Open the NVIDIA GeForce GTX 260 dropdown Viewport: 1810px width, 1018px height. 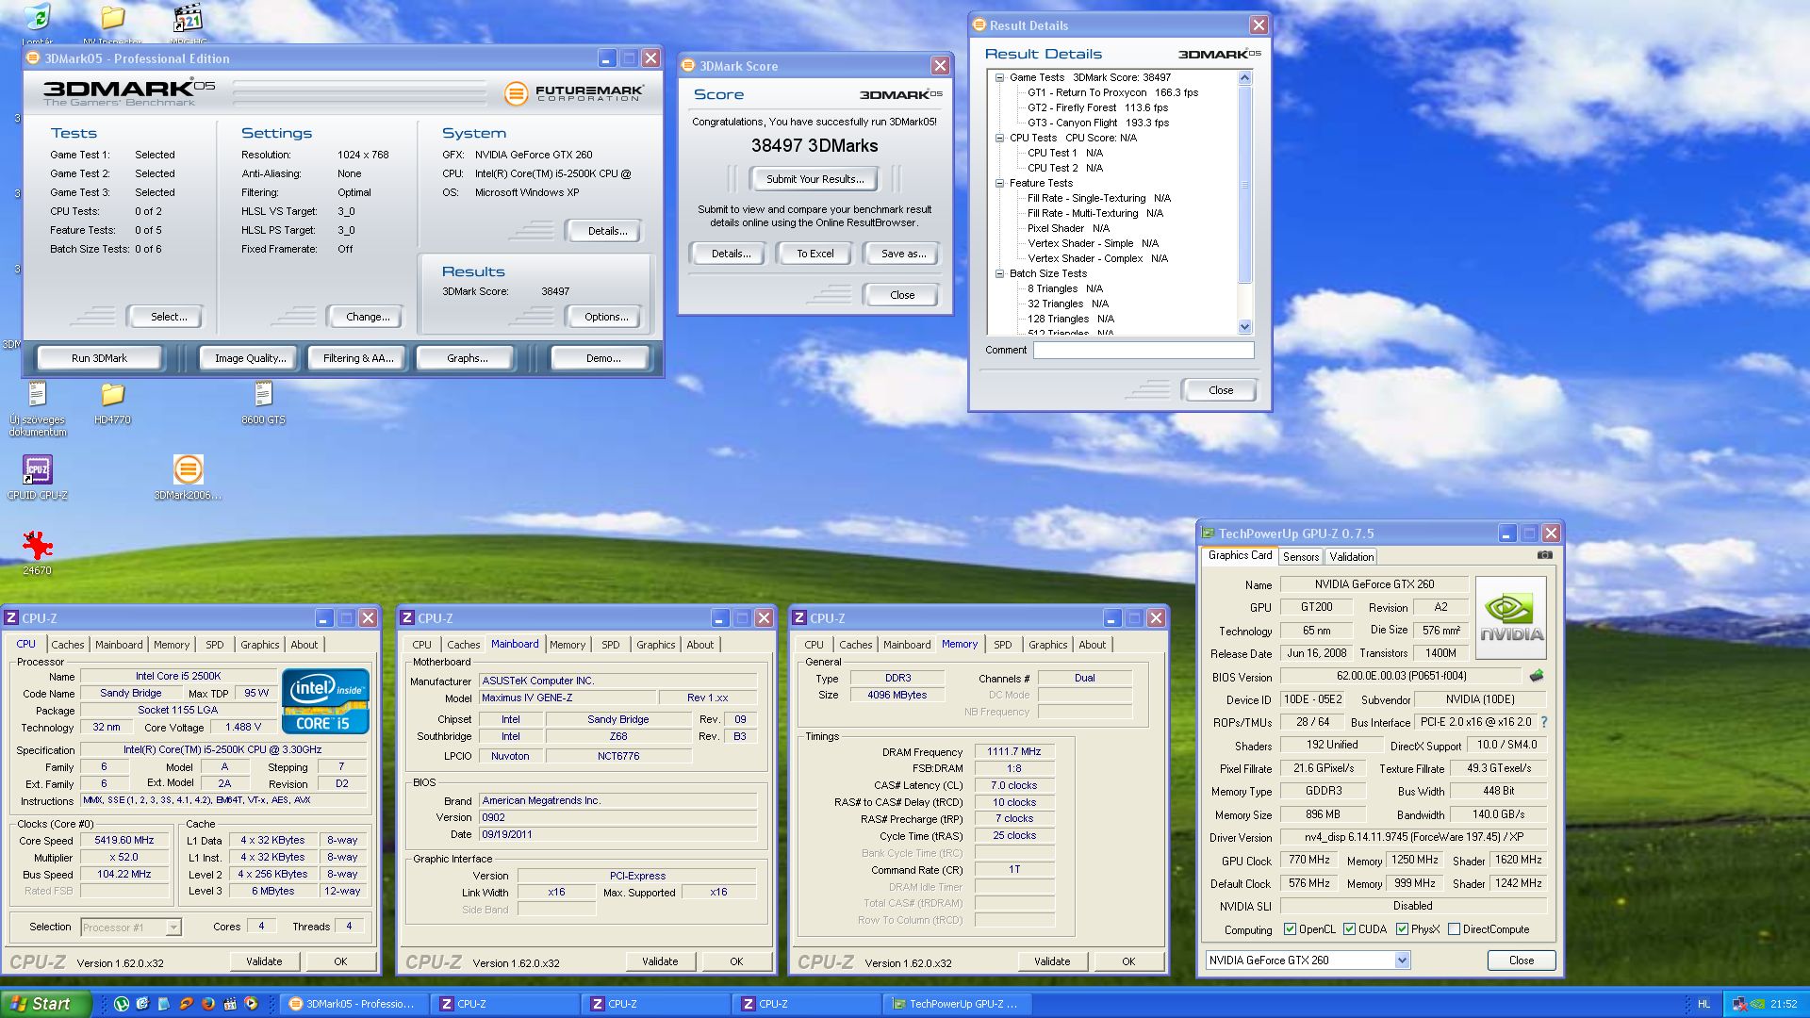(1402, 961)
